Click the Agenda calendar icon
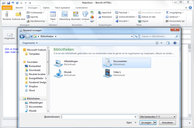The image size is (194, 128). tap(28, 17)
